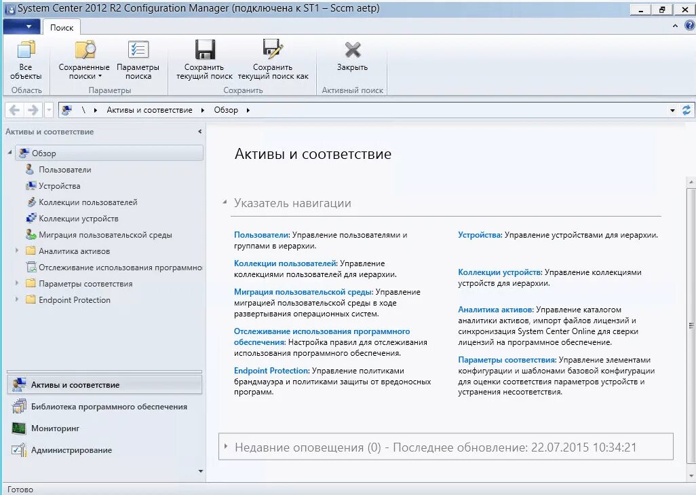
Task: Click the scroll down arrow of content pane
Action: (x=691, y=476)
